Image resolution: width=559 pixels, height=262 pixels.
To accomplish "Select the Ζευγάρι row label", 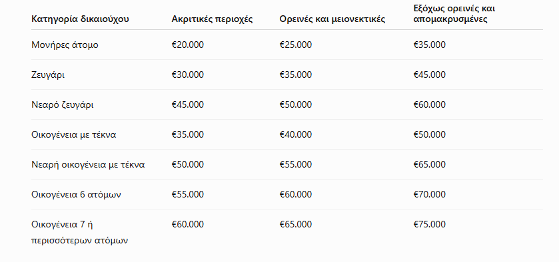I will (x=48, y=74).
